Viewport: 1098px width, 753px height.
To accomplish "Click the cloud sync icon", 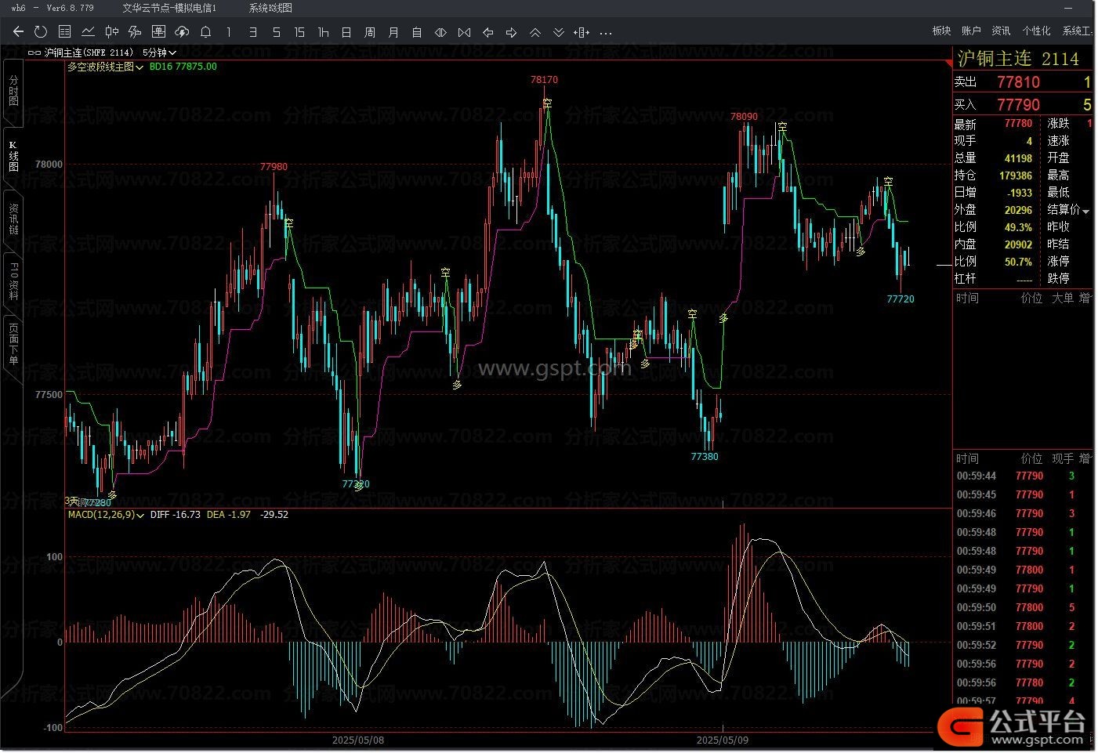I will point(182,32).
